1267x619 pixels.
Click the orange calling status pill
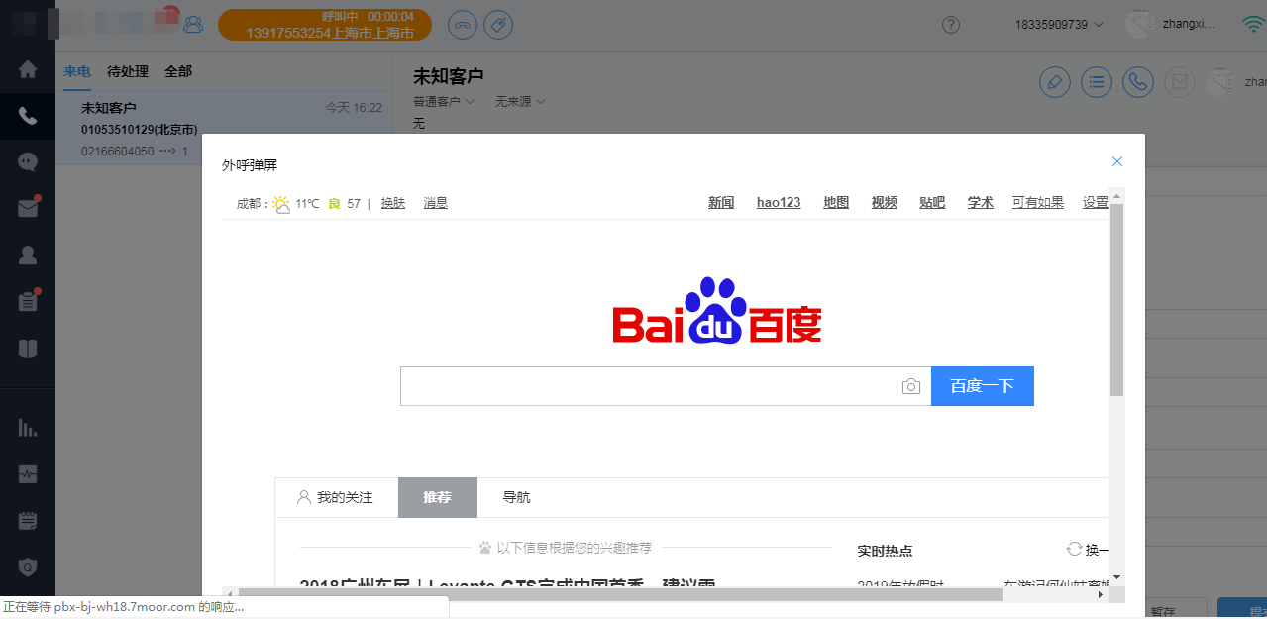click(325, 25)
